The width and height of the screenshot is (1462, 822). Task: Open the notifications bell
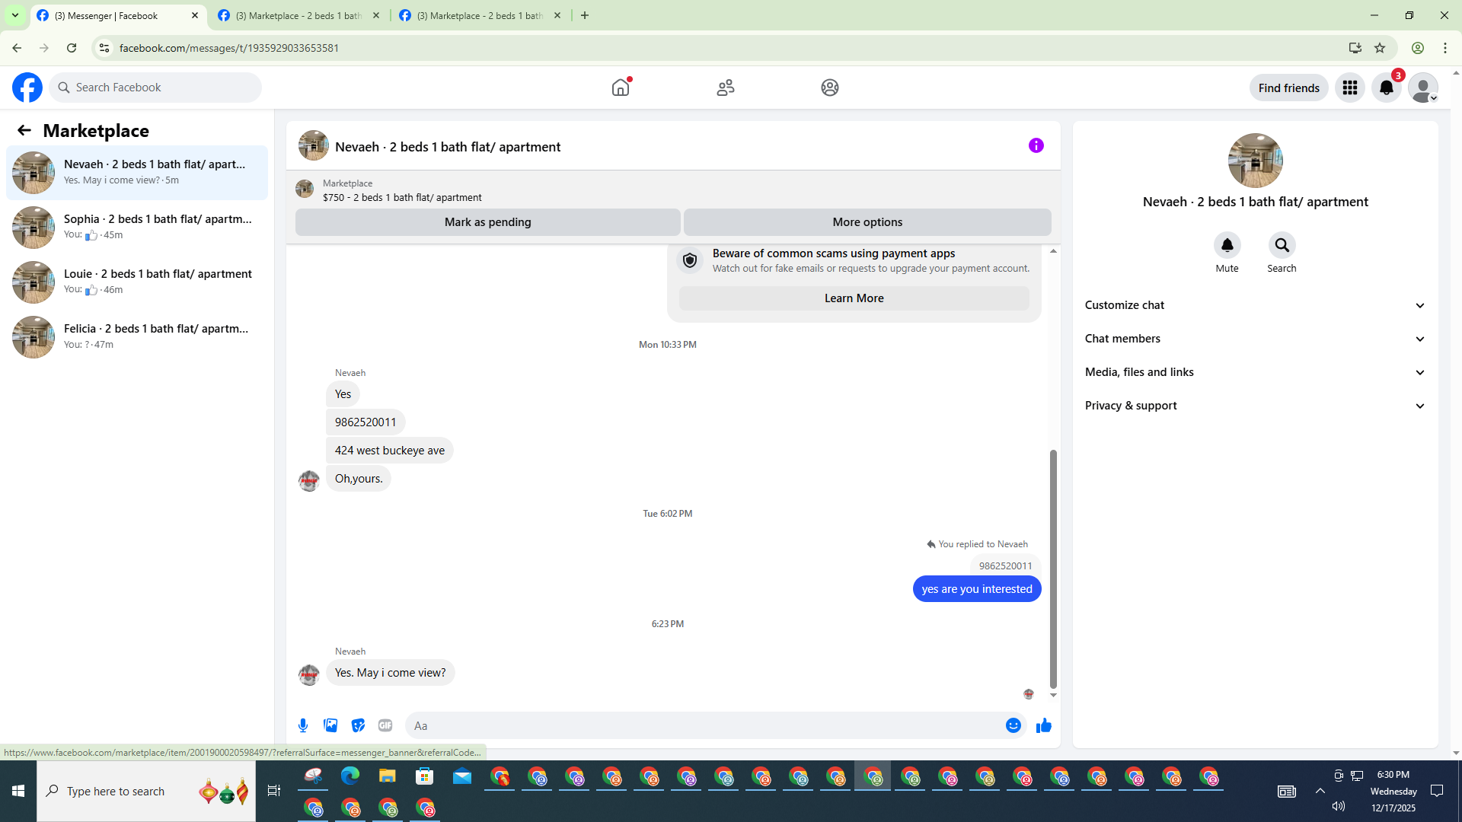tap(1386, 88)
